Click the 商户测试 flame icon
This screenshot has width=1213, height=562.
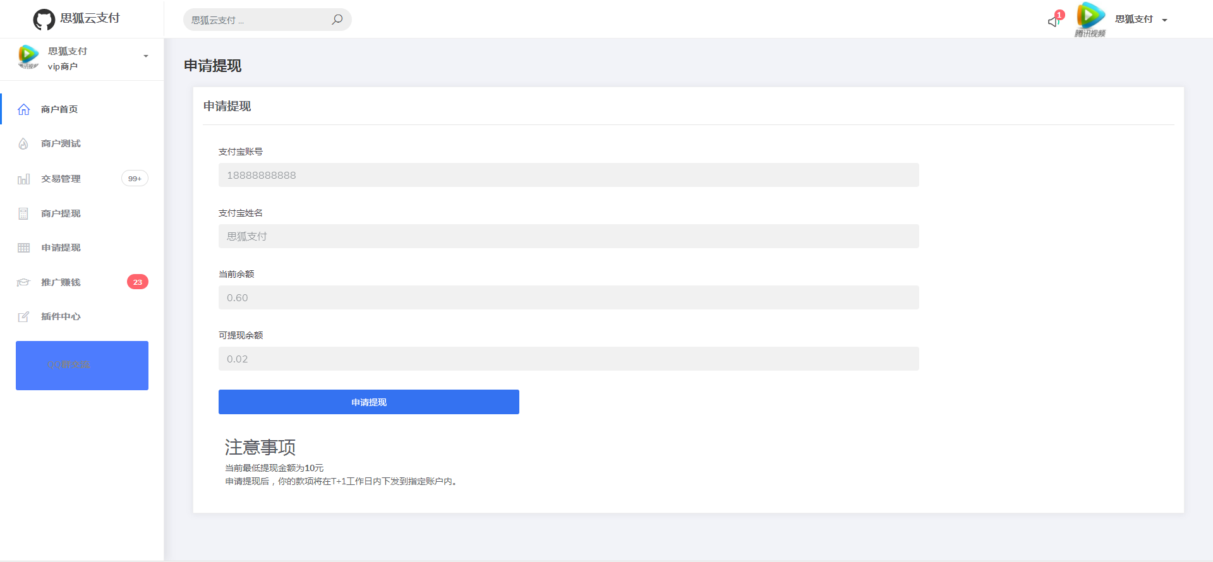(x=23, y=144)
